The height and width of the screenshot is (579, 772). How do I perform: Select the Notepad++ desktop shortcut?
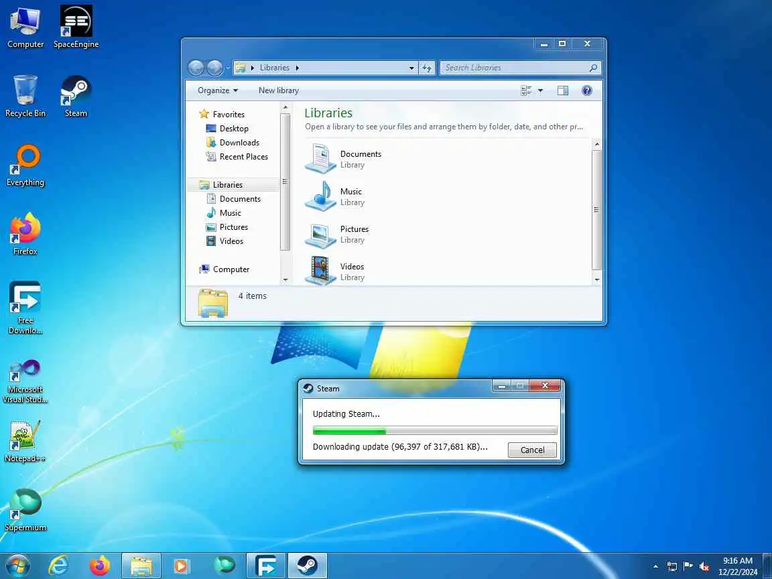[x=25, y=442]
